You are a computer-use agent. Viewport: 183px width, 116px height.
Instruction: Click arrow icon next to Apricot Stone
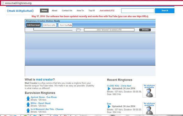tap(28, 98)
